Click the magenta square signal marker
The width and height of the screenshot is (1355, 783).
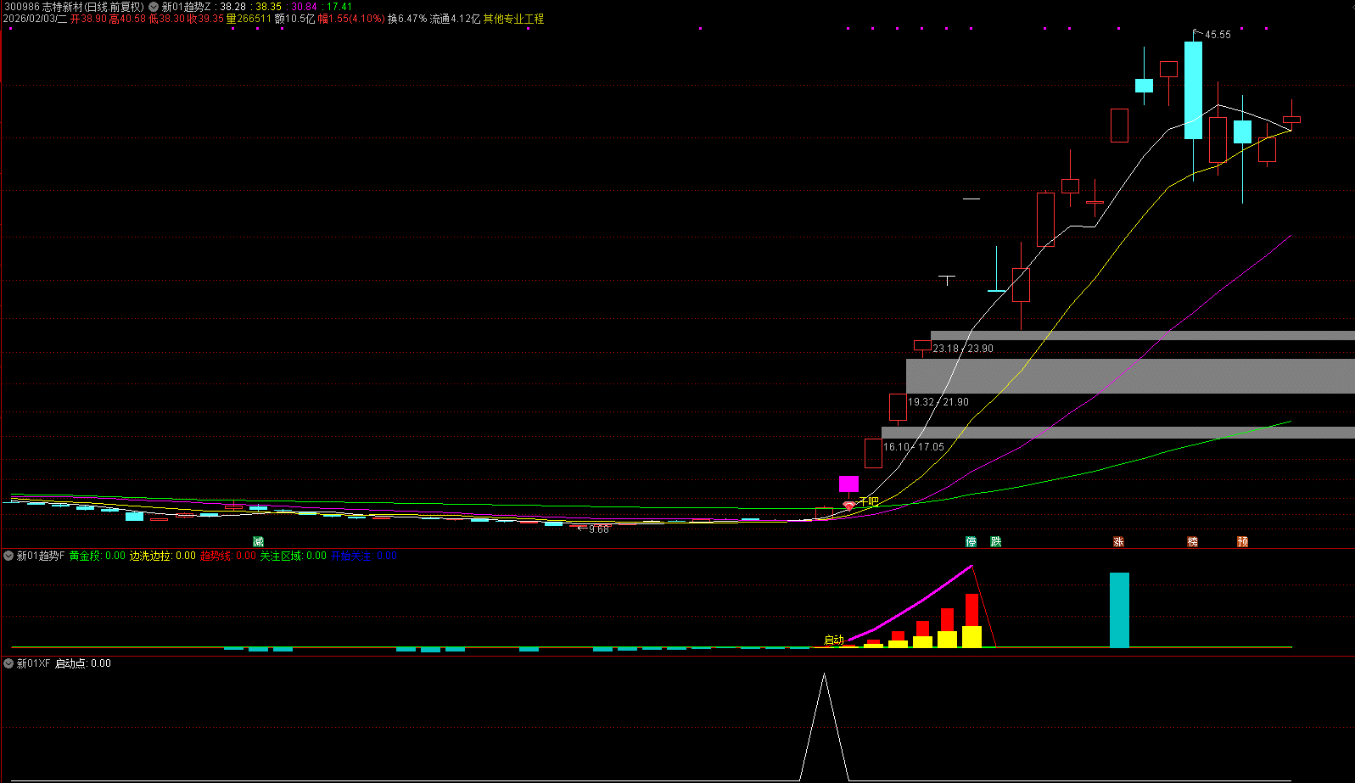(x=848, y=484)
